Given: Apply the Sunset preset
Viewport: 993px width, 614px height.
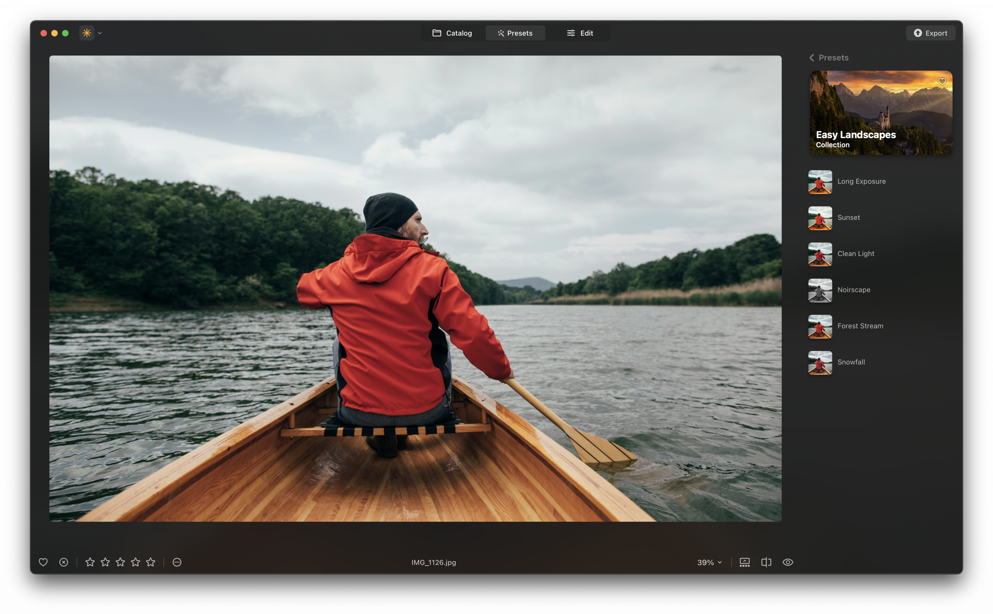Looking at the screenshot, I should click(x=880, y=218).
